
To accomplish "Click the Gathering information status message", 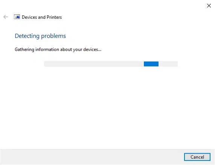I will click(x=58, y=49).
